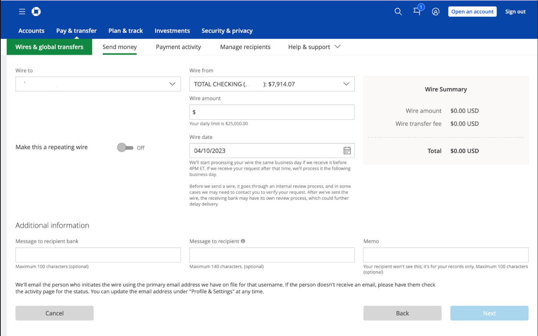Click the Chase logo
The width and height of the screenshot is (538, 336).
tap(36, 11)
